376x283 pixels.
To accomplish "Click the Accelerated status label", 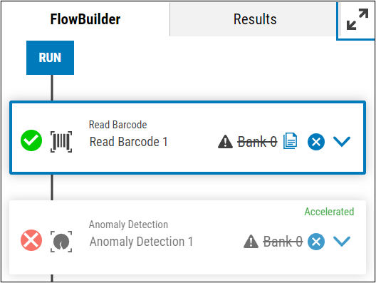I will tap(329, 212).
